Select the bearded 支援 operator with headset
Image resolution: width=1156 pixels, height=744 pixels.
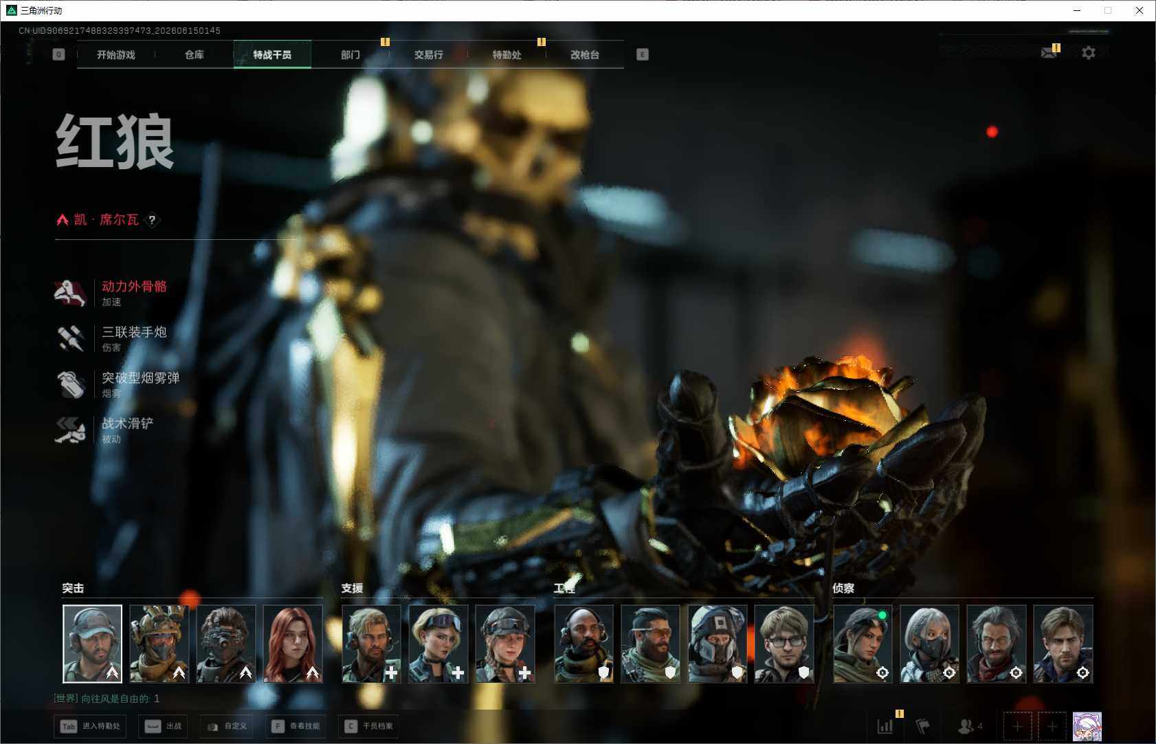click(371, 644)
